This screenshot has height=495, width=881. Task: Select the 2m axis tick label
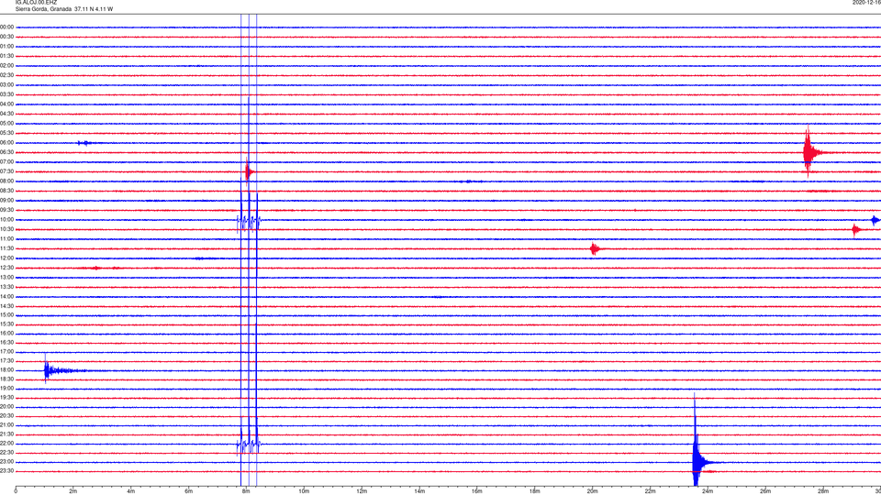pos(73,491)
